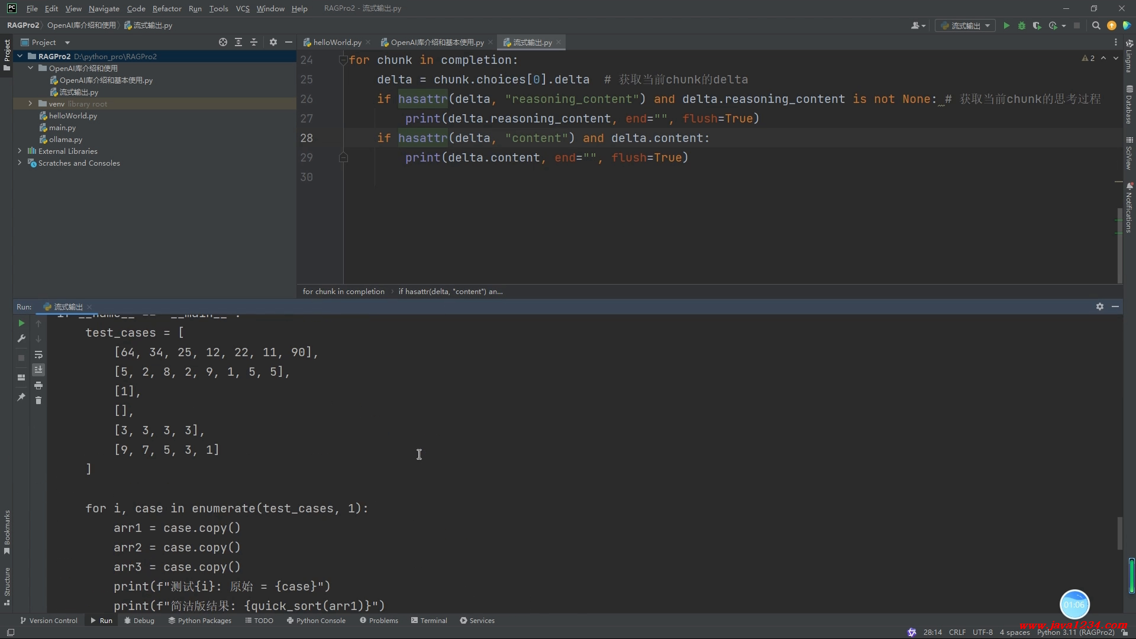This screenshot has height=639, width=1136.
Task: Toggle soft-wrap in Run console
Action: click(x=38, y=354)
